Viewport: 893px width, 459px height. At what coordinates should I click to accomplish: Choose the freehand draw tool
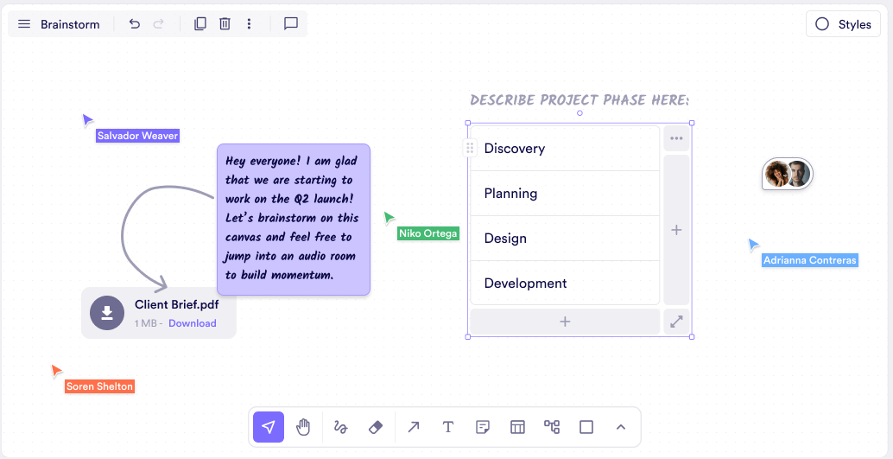coord(340,427)
